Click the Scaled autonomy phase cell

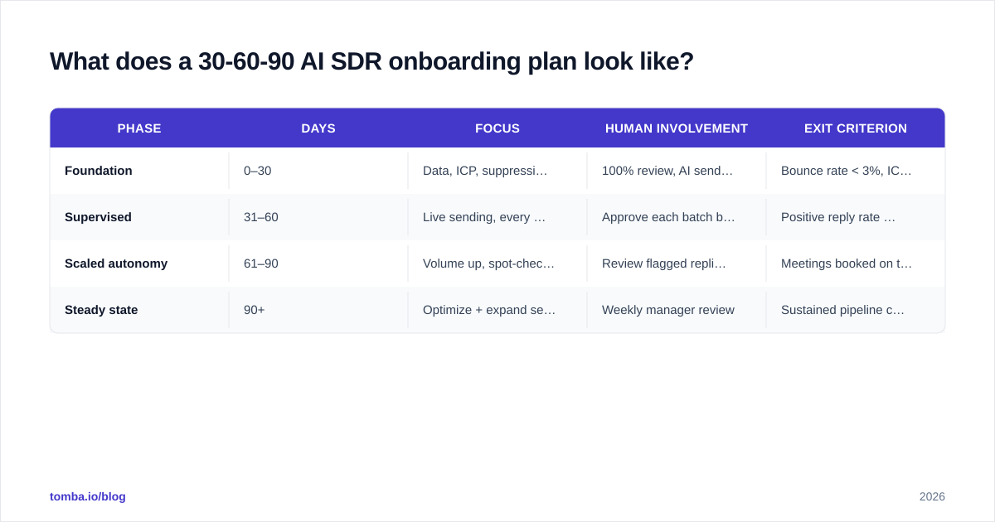[x=139, y=263]
